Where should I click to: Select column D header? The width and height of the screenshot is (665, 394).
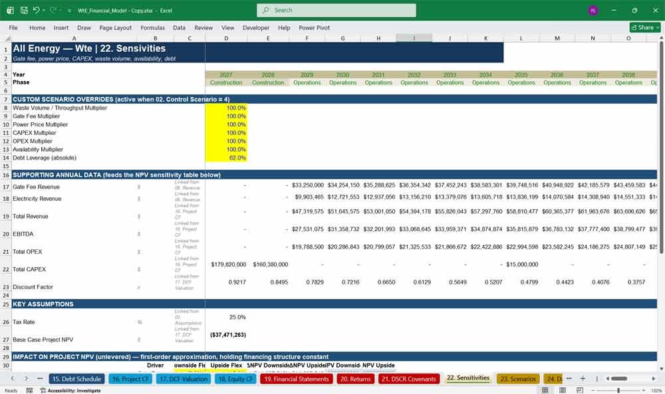pos(226,38)
